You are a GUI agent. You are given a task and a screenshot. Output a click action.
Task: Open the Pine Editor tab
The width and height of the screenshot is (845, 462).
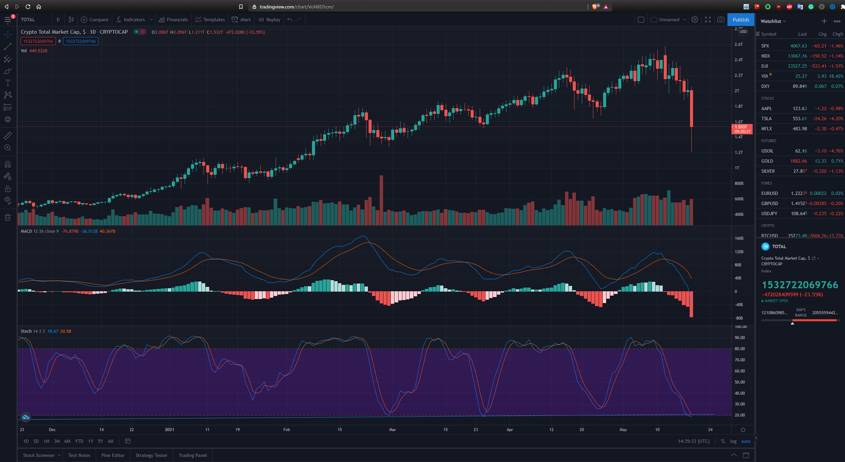113,455
